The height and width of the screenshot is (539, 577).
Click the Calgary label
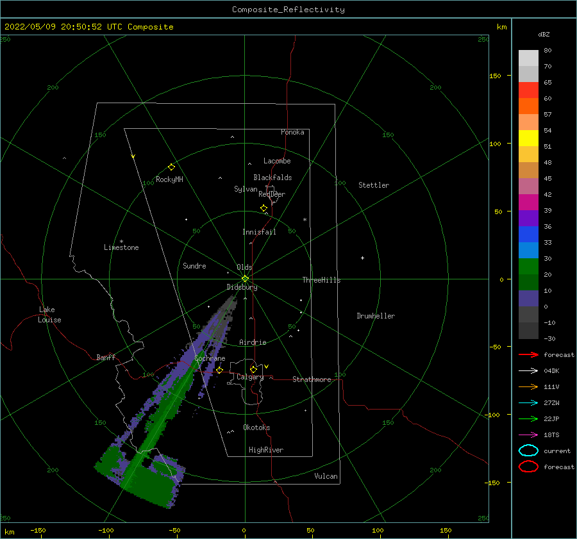(250, 377)
